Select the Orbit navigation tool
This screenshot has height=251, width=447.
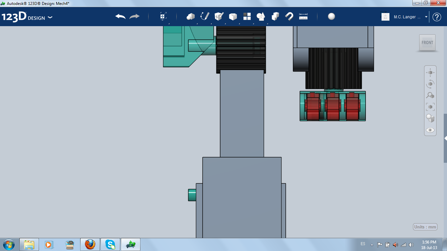click(430, 84)
